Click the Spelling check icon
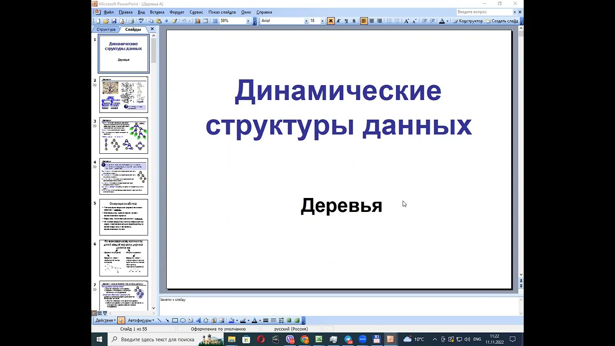Viewport: 615px width, 346px height. [141, 21]
